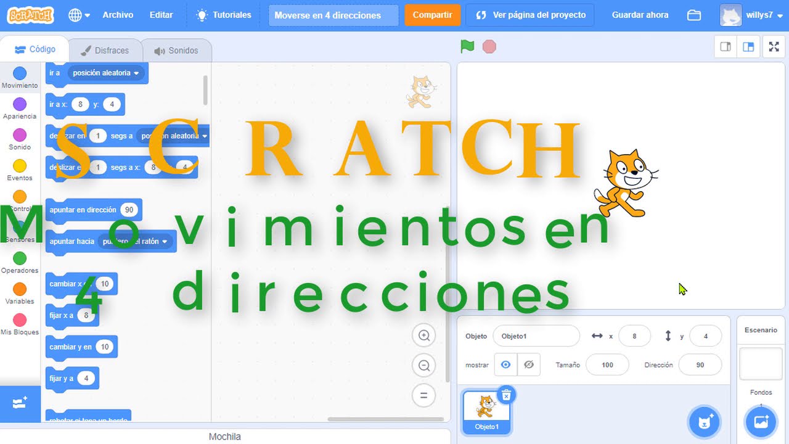Switch to the Código tab
789x444 pixels.
35,49
